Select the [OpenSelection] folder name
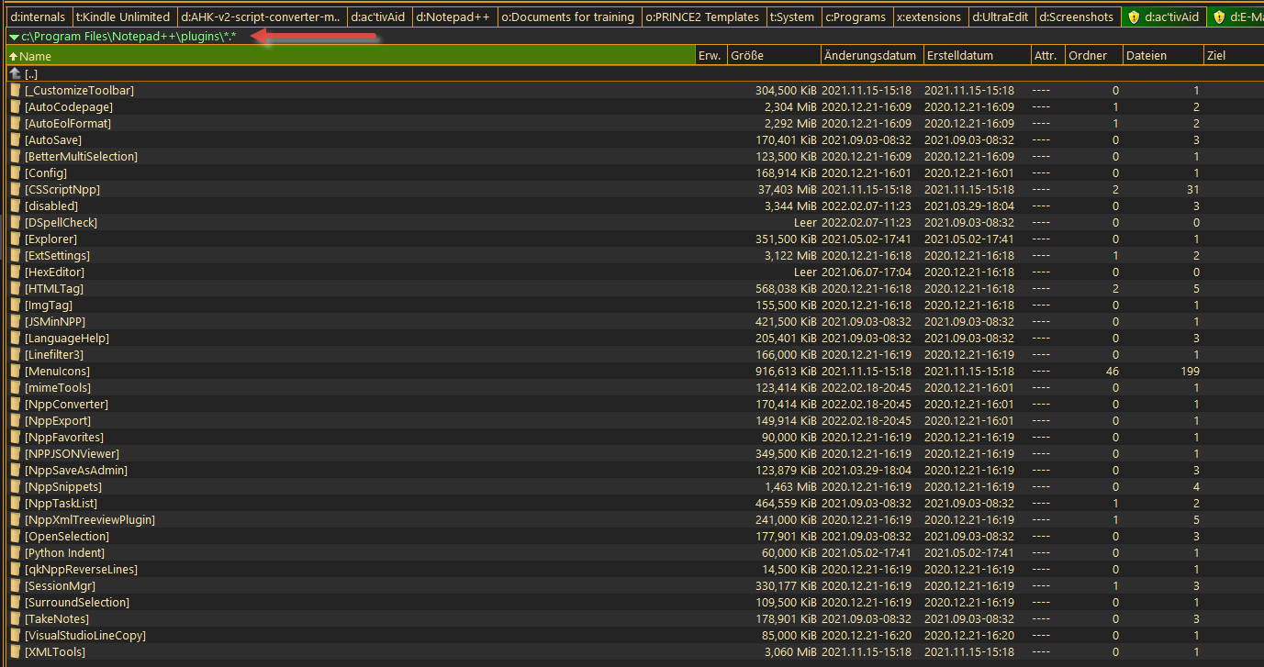The width and height of the screenshot is (1264, 667). coord(67,537)
